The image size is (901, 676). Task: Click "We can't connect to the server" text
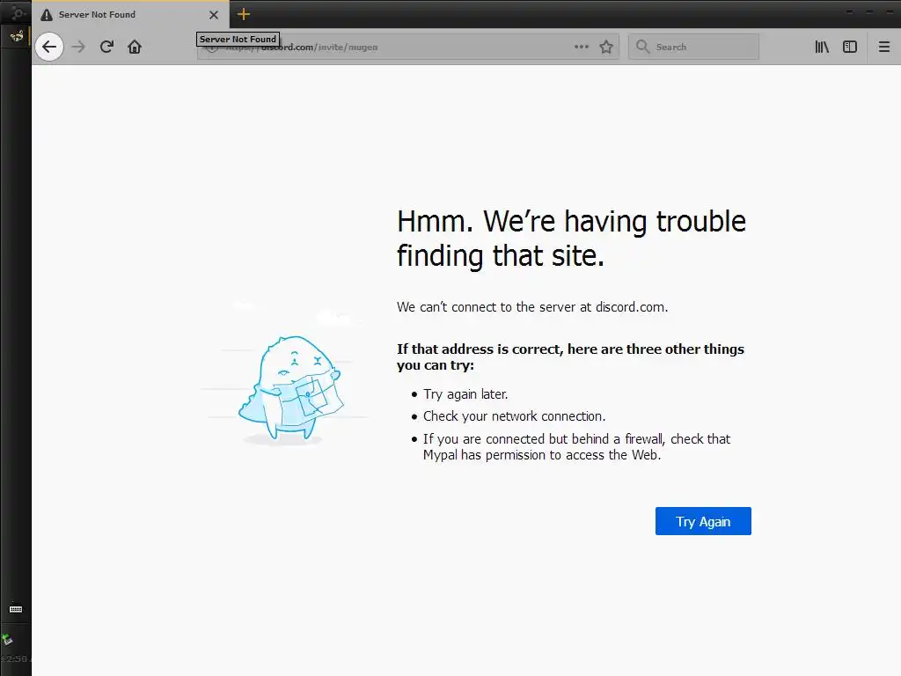click(x=532, y=307)
